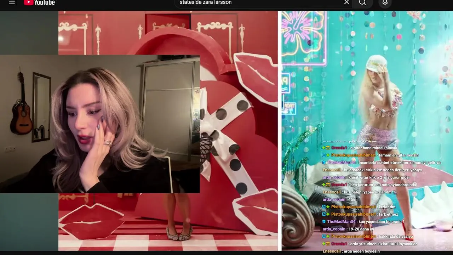
Task: Run search with the magnifier button
Action: tap(362, 2)
